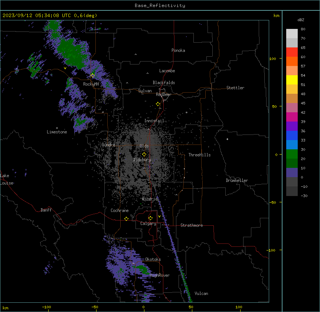Click the yellow V marker east of Calgary
The image size is (320, 312).
coord(159,216)
